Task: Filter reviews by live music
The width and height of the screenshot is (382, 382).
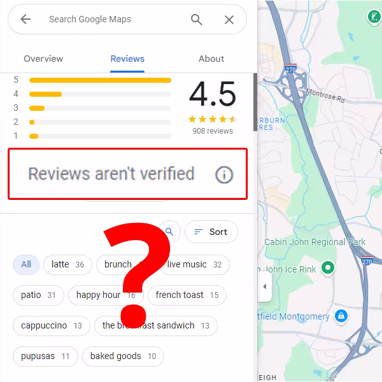Action: tap(194, 265)
